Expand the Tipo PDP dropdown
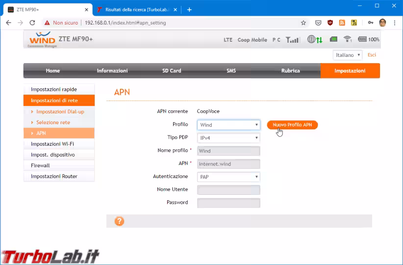This screenshot has height=265, width=403. tap(228, 138)
